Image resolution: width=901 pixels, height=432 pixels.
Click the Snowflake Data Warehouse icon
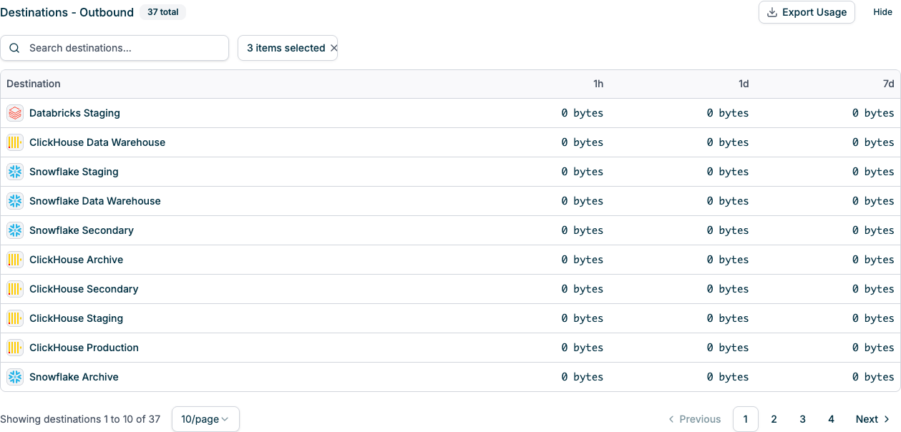click(x=14, y=201)
